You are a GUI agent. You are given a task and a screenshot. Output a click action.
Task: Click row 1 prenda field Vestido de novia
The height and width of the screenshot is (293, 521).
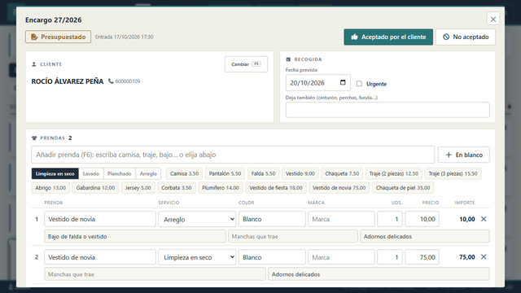point(100,219)
